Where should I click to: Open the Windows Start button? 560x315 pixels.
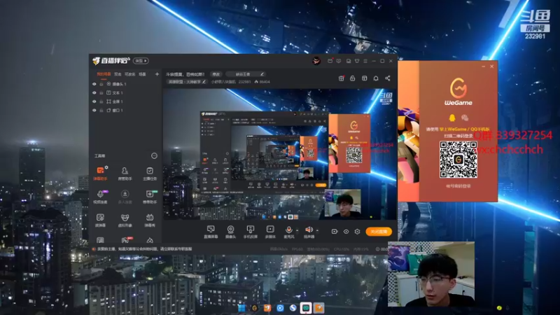point(241,308)
